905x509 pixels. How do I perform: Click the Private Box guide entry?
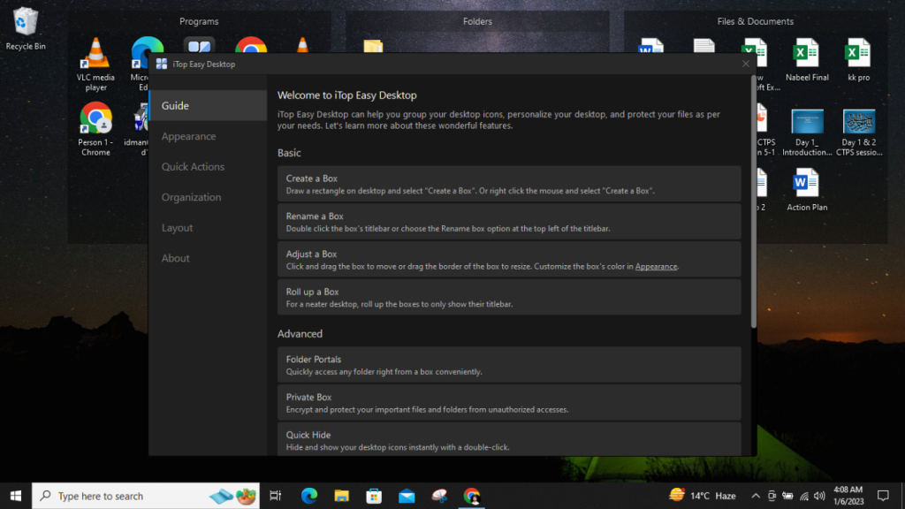coord(508,403)
